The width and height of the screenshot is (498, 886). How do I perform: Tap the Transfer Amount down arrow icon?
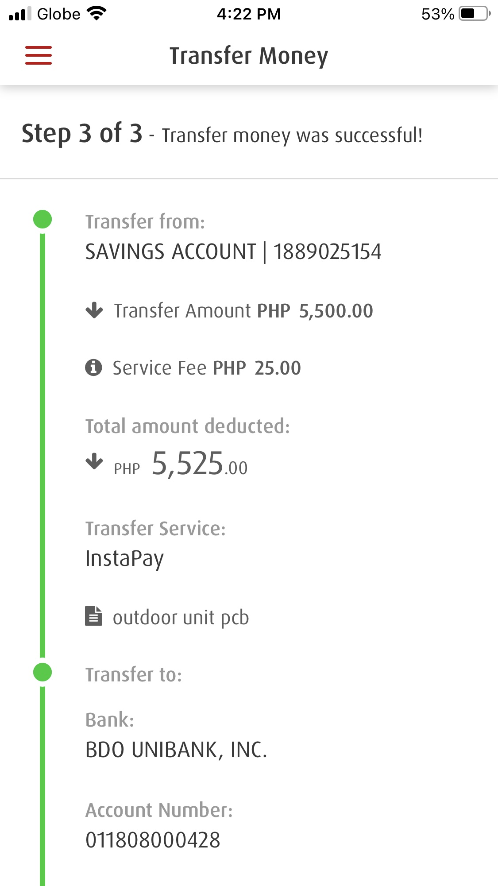point(94,310)
